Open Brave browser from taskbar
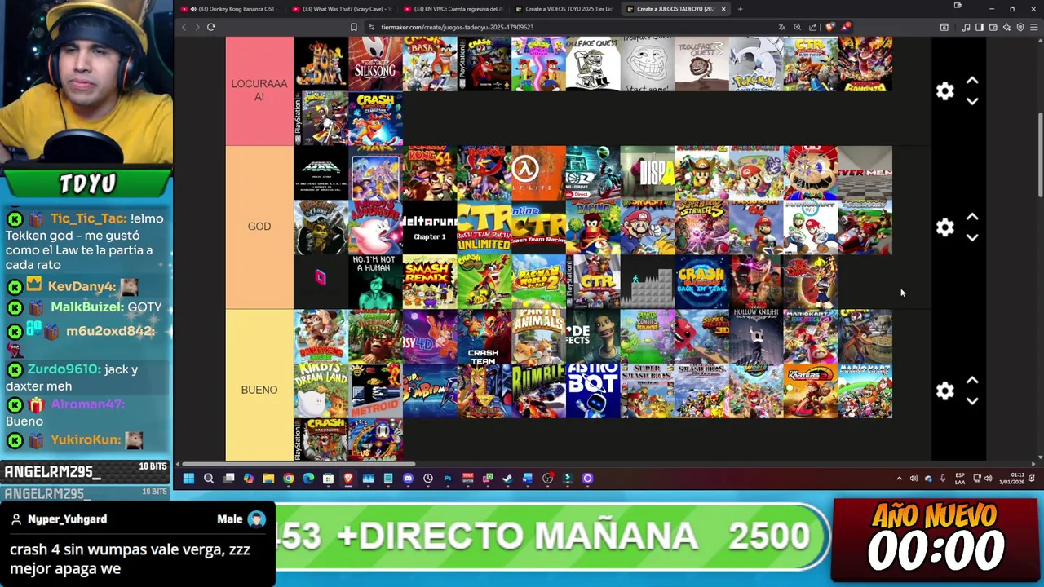The height and width of the screenshot is (587, 1044). click(348, 479)
